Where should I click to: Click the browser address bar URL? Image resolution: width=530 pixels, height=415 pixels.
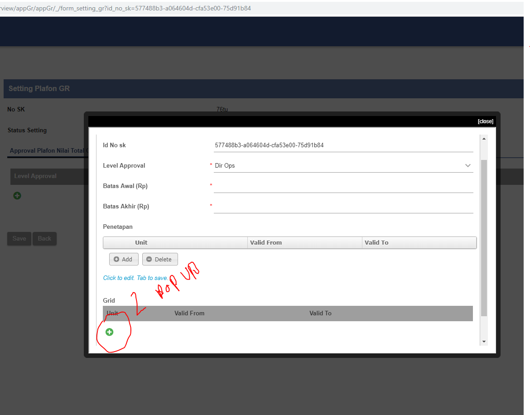(125, 8)
